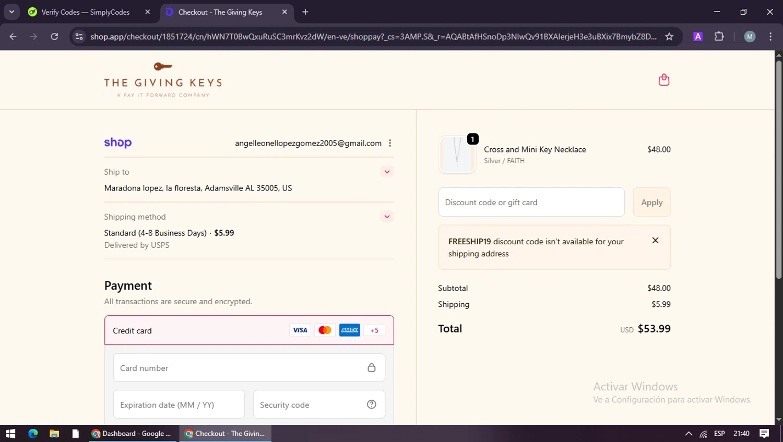Close the Checkout - The Giving Keys tab
Screen dimensions: 783x442
click(x=284, y=12)
